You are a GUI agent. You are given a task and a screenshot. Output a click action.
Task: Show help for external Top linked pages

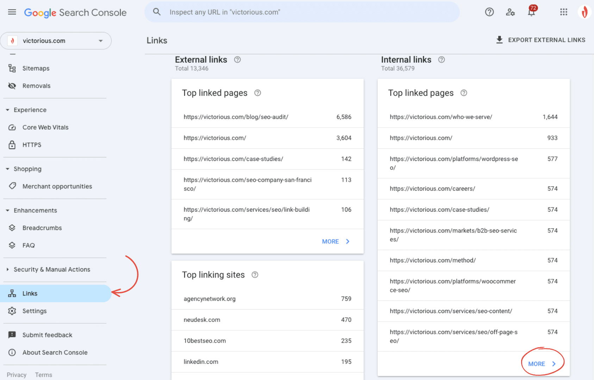click(258, 93)
